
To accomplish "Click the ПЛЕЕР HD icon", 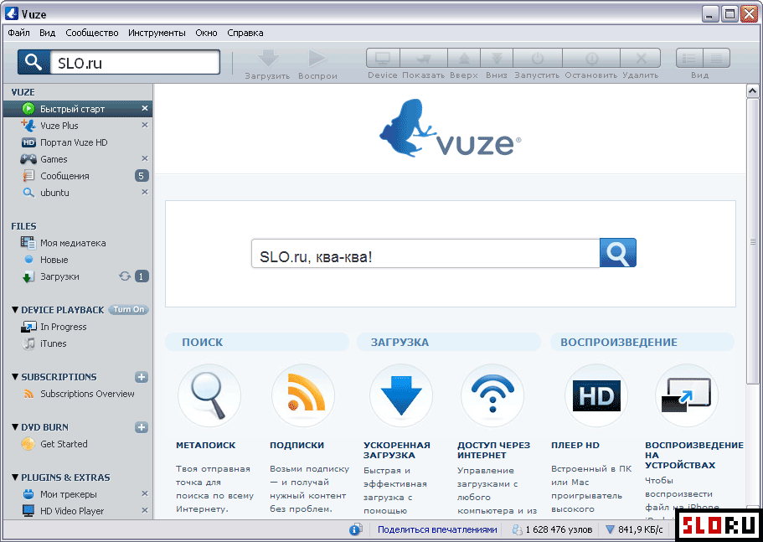I will tap(596, 395).
